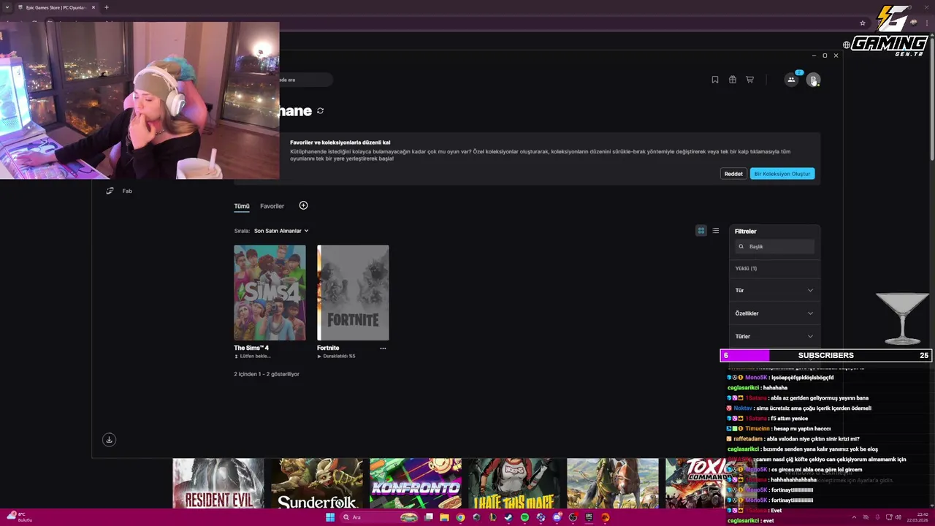The height and width of the screenshot is (526, 935).
Task: Expand the Tür filter section
Action: point(774,290)
